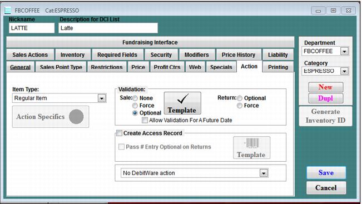Click the Dupl button
Image resolution: width=362 pixels, height=204 pixels.
pyautogui.click(x=325, y=98)
